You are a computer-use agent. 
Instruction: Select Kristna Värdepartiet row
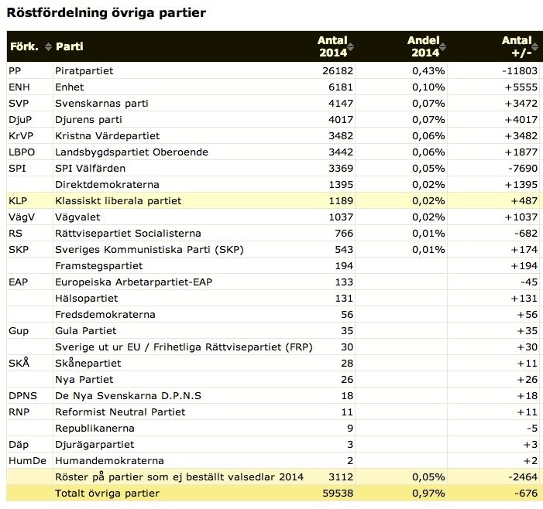275,135
